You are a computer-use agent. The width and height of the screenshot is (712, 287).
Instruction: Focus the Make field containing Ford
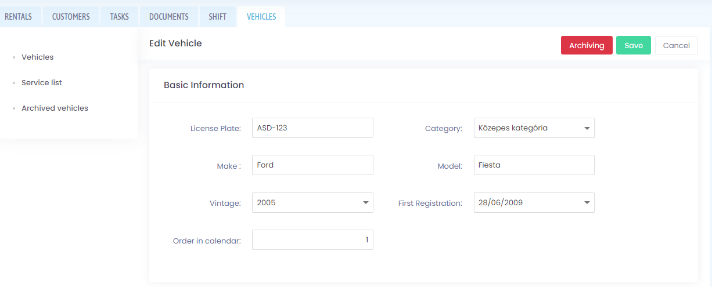(x=312, y=165)
